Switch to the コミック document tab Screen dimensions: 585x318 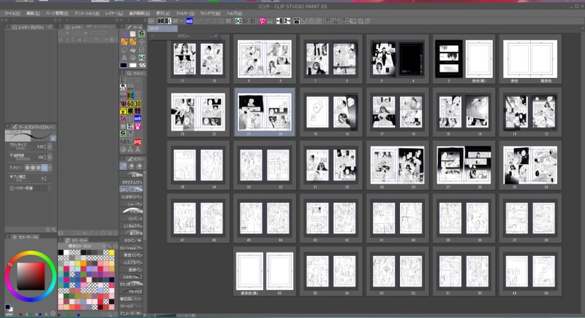162,28
